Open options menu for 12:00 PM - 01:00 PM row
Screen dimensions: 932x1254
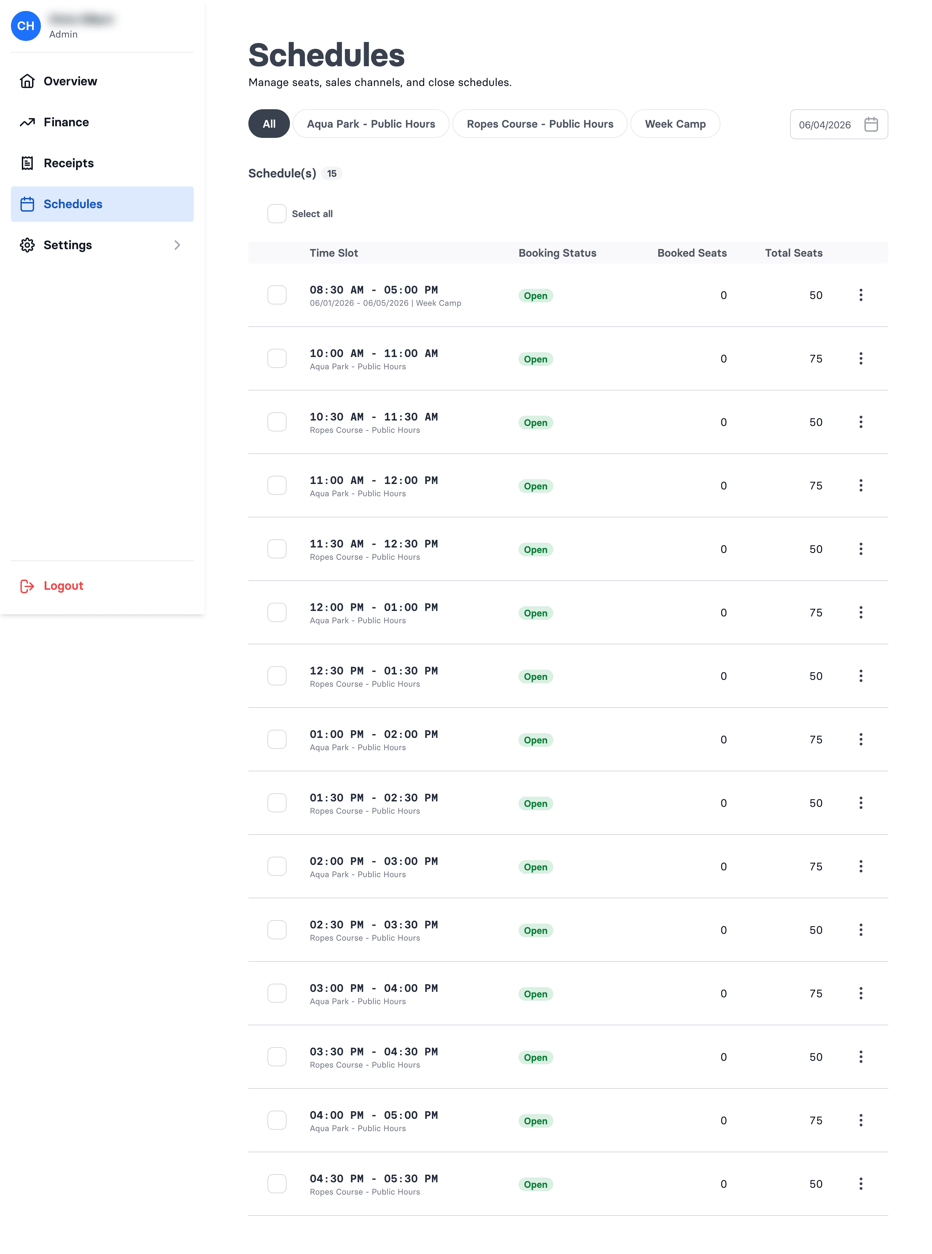[860, 612]
